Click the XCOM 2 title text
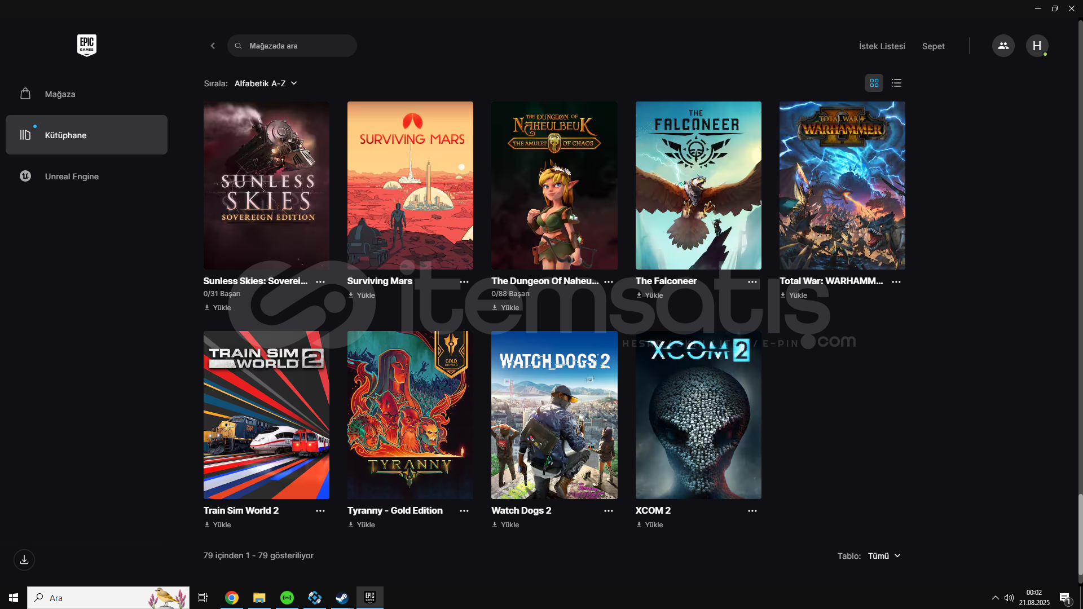Screen dimensions: 1083x609 653,510
